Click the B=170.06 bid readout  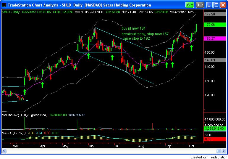point(82,12)
